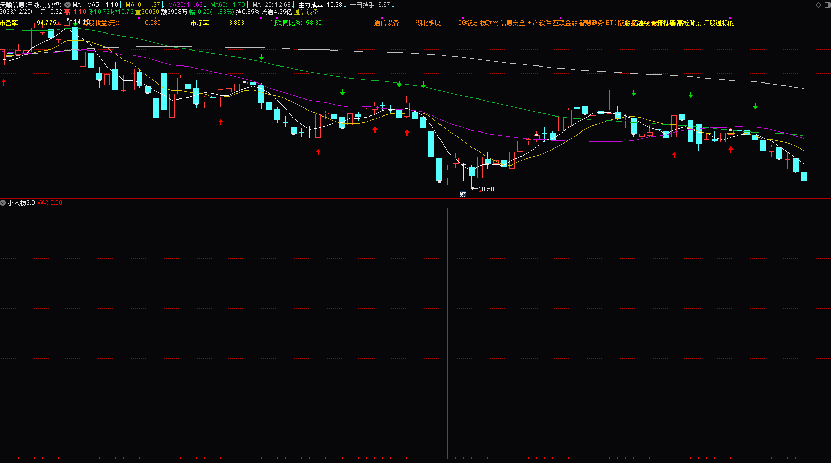Click the last cyan candlestick on the chart
Viewport: 831px width, 463px height.
point(804,177)
